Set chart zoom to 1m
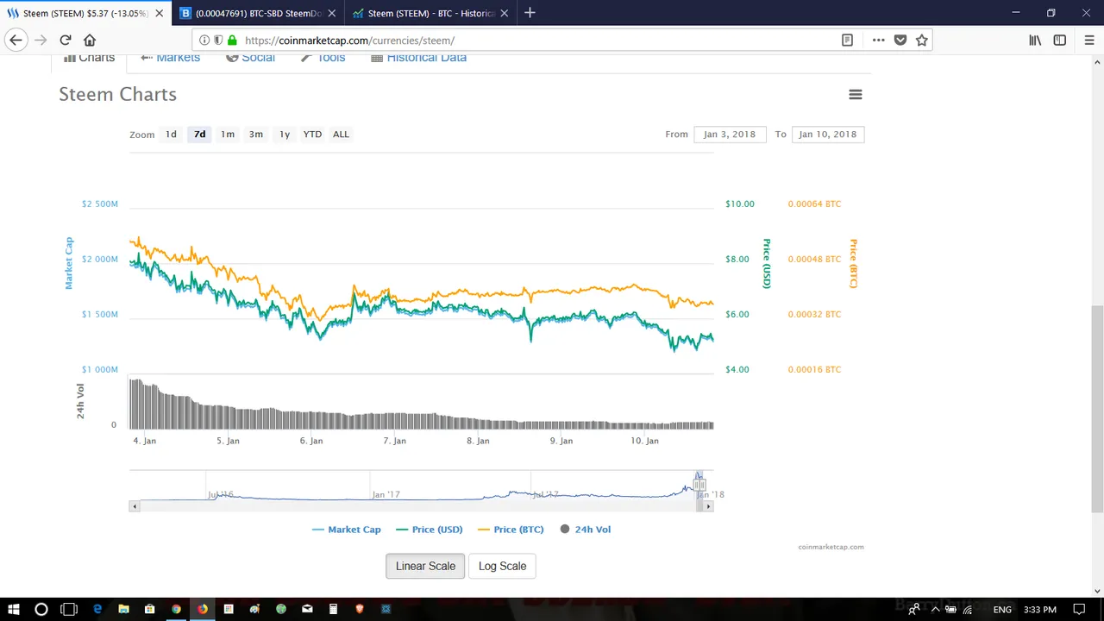 [x=228, y=134]
